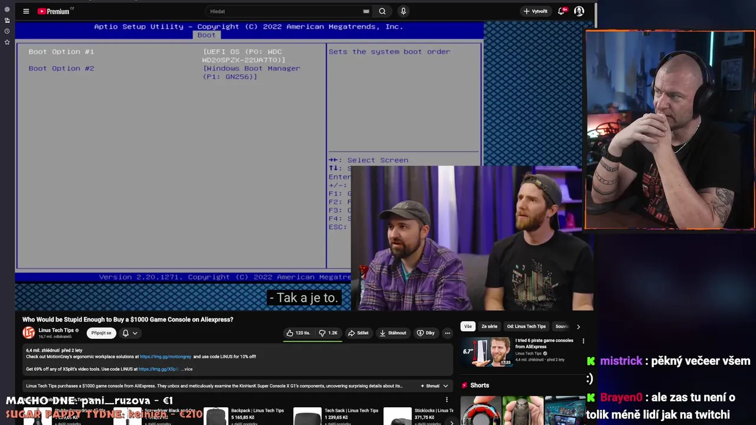Click the magnifier search button
Image resolution: width=756 pixels, height=425 pixels.
(x=382, y=11)
